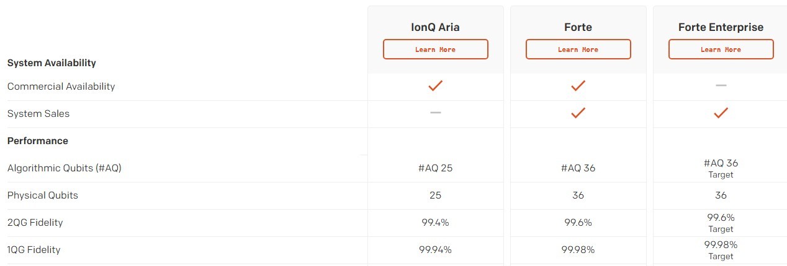Open Learn More for Forte
Viewport: 787px width, 266px height.
[578, 49]
